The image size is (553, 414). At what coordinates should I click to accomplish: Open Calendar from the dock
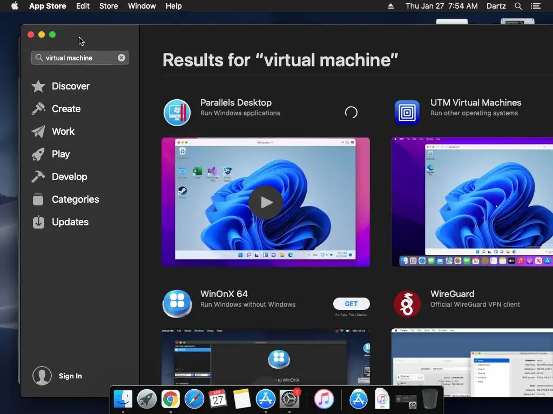[x=218, y=399]
